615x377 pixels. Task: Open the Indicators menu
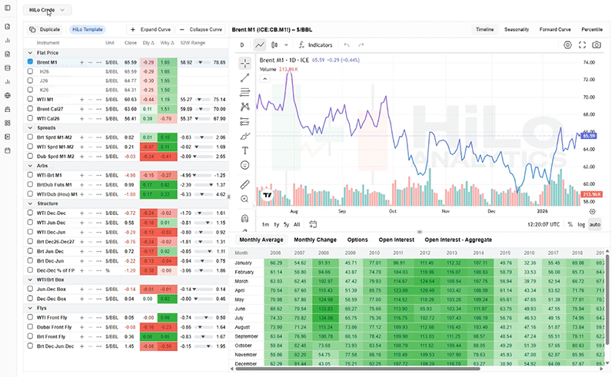point(315,45)
